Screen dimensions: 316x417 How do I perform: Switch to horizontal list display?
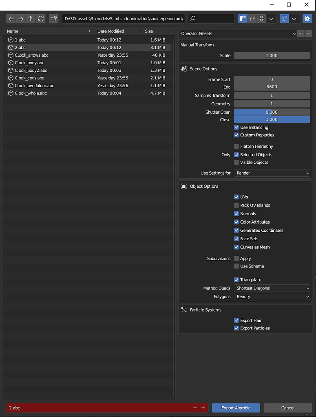pos(252,18)
